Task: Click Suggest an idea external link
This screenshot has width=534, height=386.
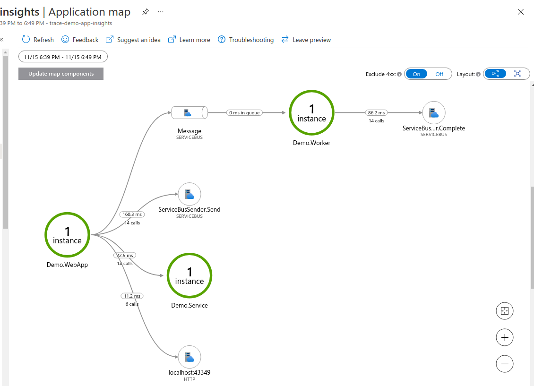Action: [x=133, y=40]
